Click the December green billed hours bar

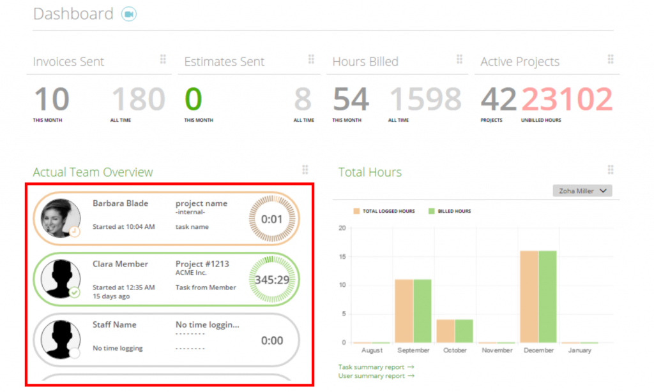[547, 296]
